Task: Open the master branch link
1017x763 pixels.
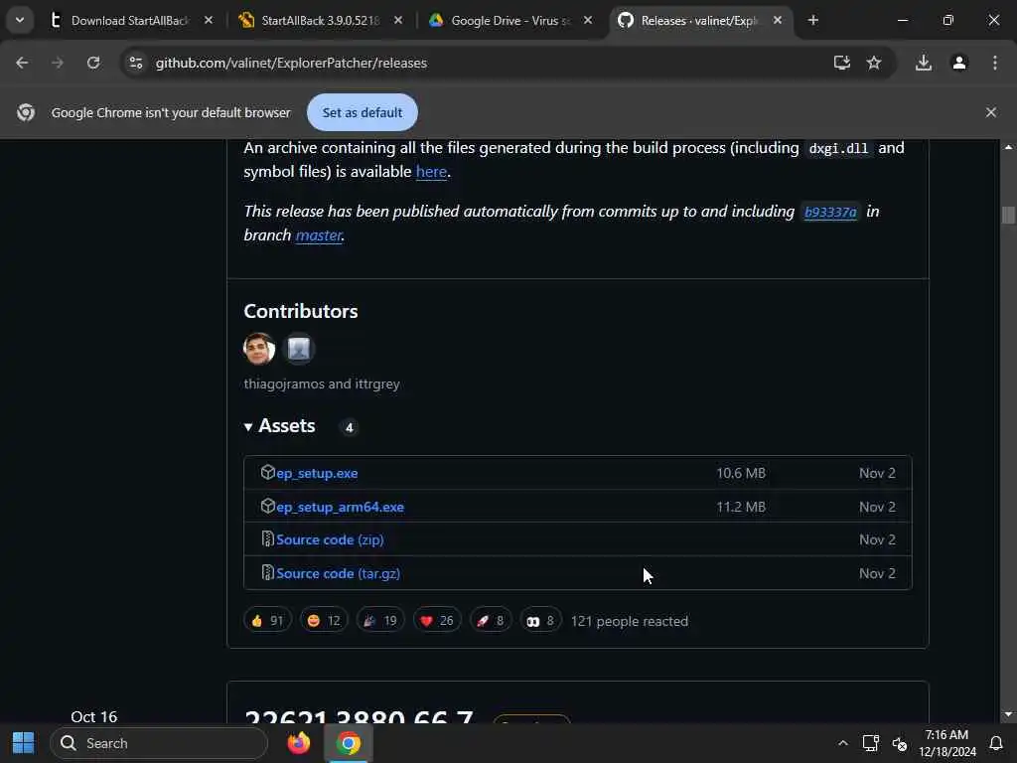Action: (x=319, y=235)
